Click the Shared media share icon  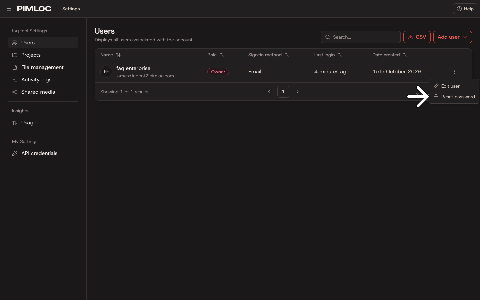click(15, 92)
